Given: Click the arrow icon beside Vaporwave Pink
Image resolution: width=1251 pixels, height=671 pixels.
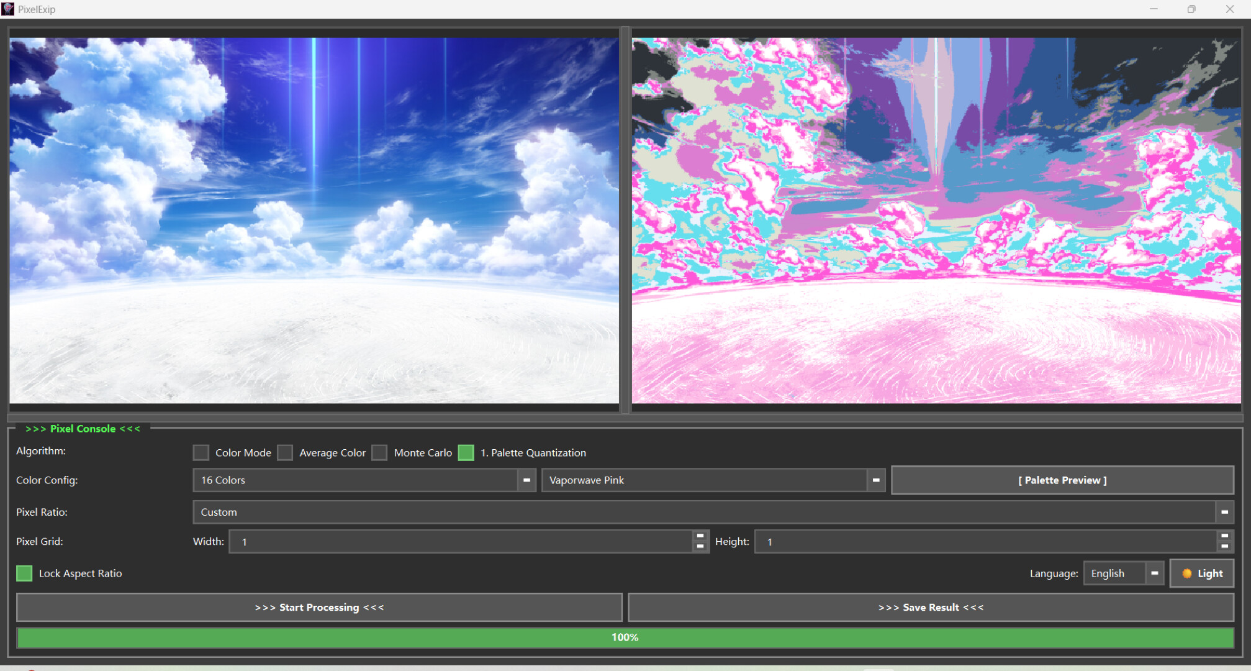Looking at the screenshot, I should 875,480.
